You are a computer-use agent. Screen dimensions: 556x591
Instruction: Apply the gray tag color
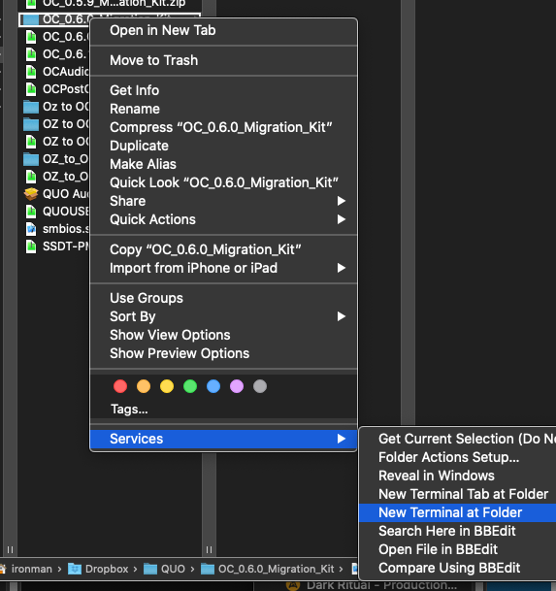point(260,386)
